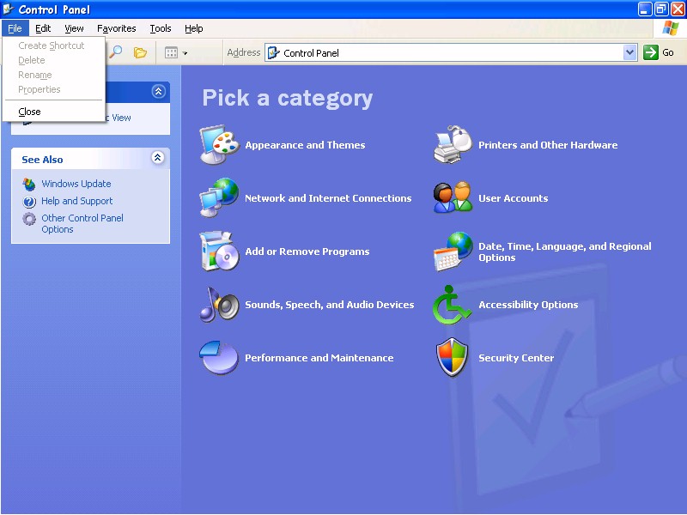Open the User Accounts link

(x=513, y=198)
